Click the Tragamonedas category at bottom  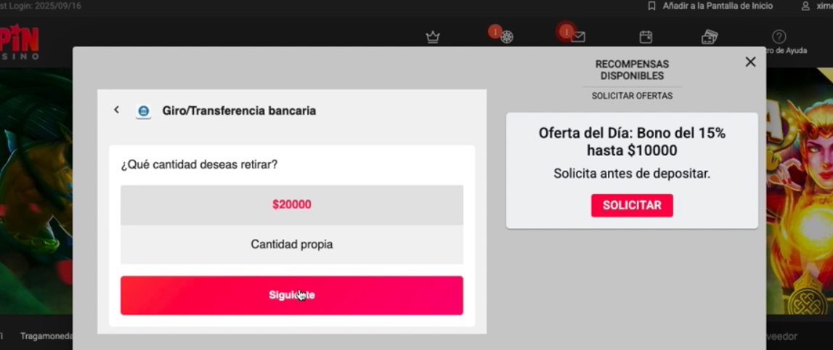pyautogui.click(x=46, y=336)
